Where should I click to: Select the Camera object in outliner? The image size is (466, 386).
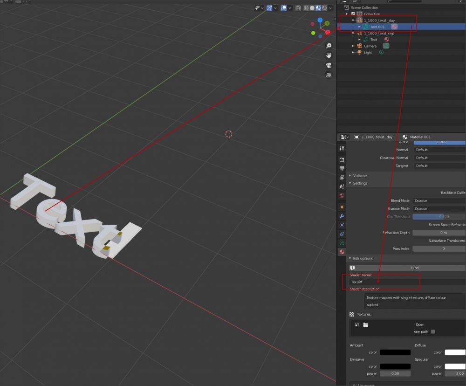tap(370, 46)
